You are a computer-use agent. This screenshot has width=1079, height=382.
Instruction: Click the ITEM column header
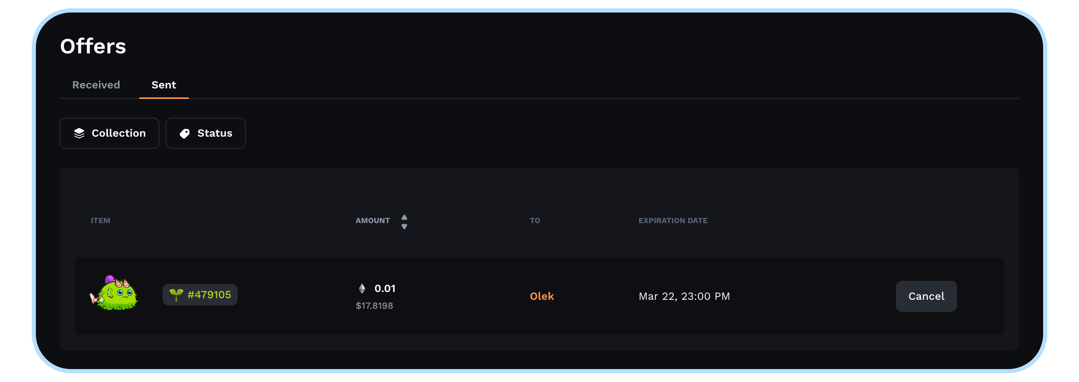pyautogui.click(x=101, y=221)
